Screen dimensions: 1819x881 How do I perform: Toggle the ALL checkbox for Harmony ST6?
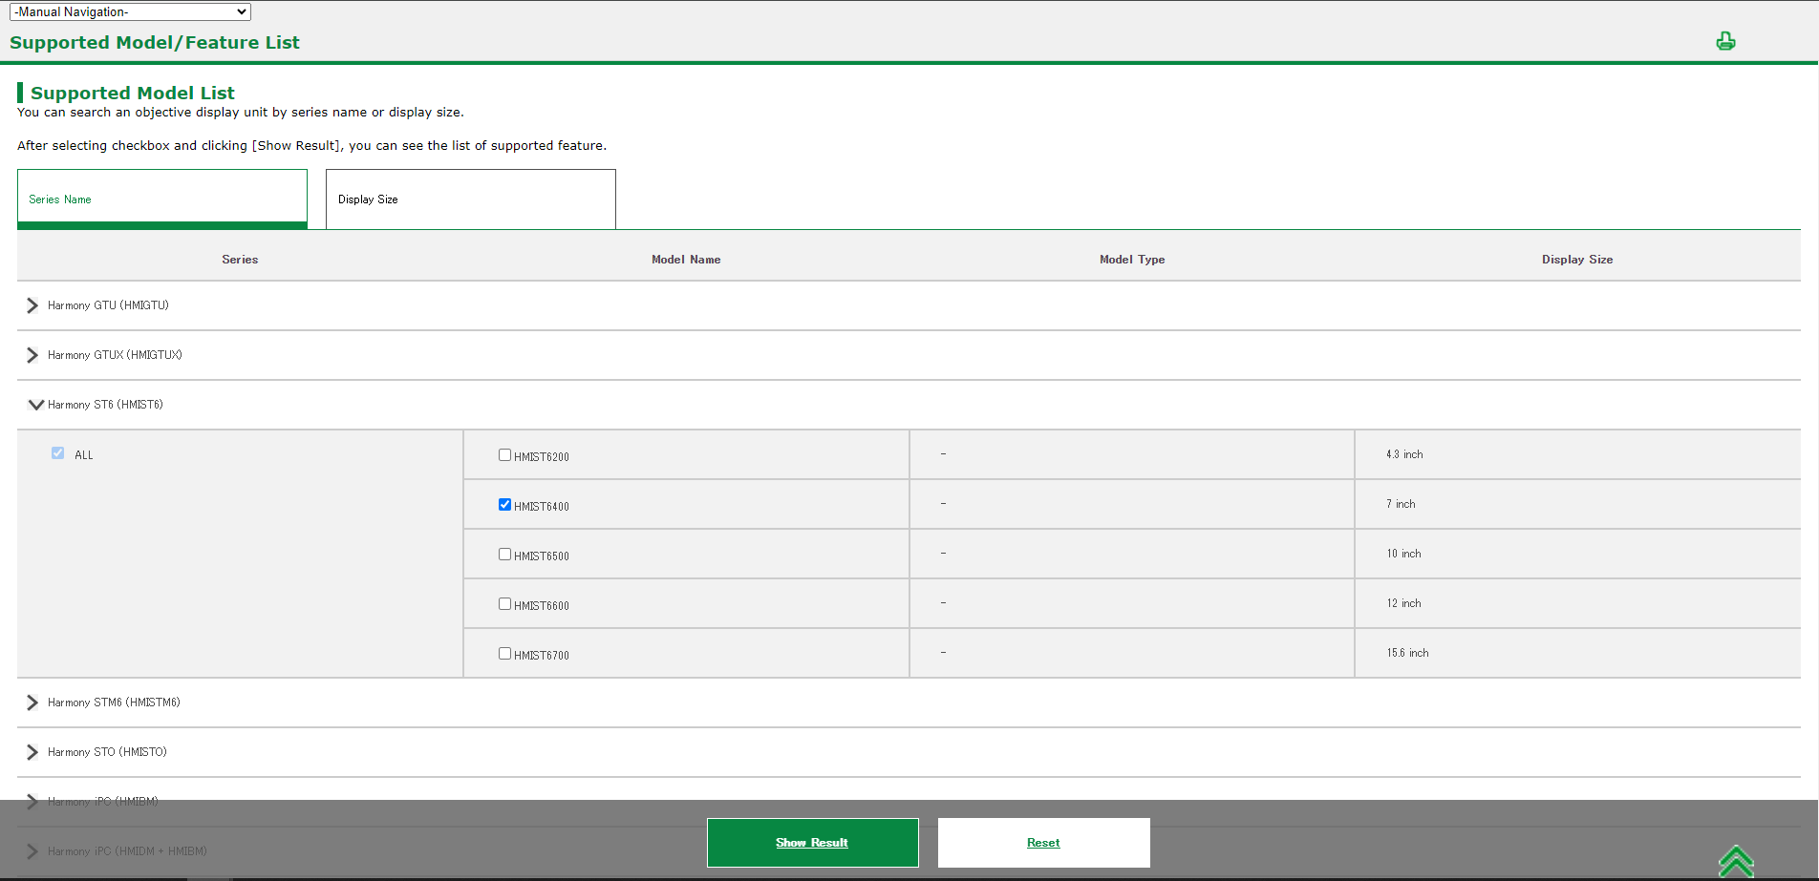tap(57, 453)
